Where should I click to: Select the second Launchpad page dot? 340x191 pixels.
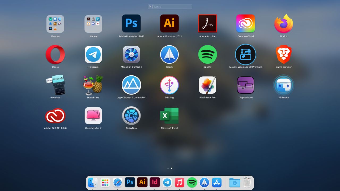(172, 168)
